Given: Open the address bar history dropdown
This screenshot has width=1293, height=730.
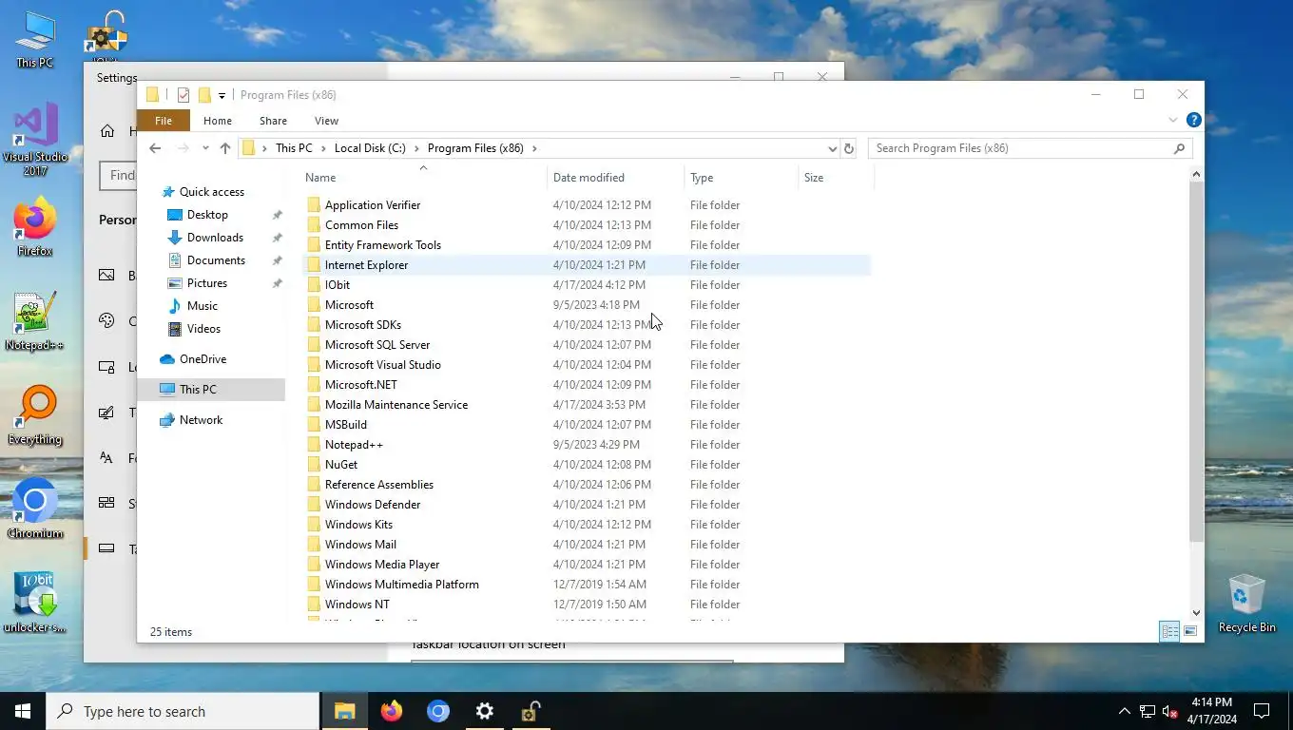Looking at the screenshot, I should (x=832, y=148).
